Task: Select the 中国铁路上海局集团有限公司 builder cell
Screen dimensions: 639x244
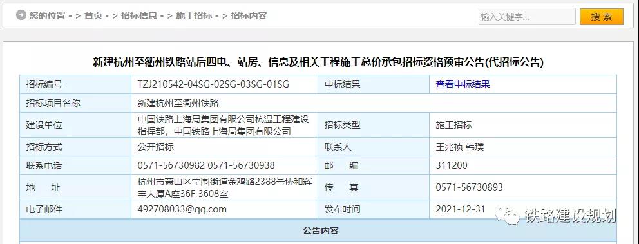Action: (x=224, y=125)
